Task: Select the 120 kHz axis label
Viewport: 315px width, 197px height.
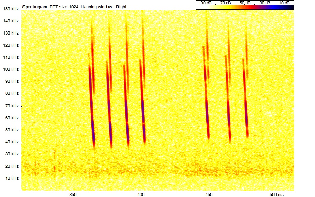Action: pyautogui.click(x=11, y=45)
